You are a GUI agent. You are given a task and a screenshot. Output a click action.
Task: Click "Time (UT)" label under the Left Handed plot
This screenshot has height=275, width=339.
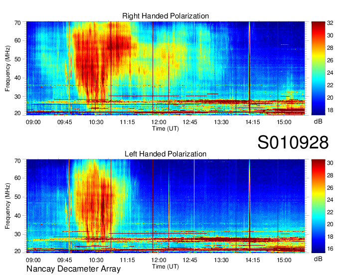coord(166,267)
